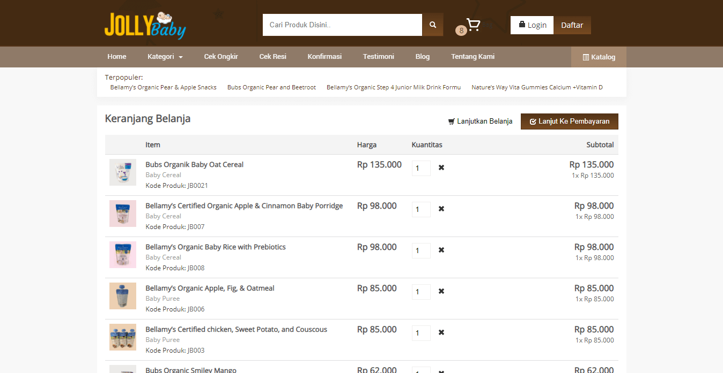Image resolution: width=723 pixels, height=373 pixels.
Task: Click product code text JB008
Action: click(196, 268)
